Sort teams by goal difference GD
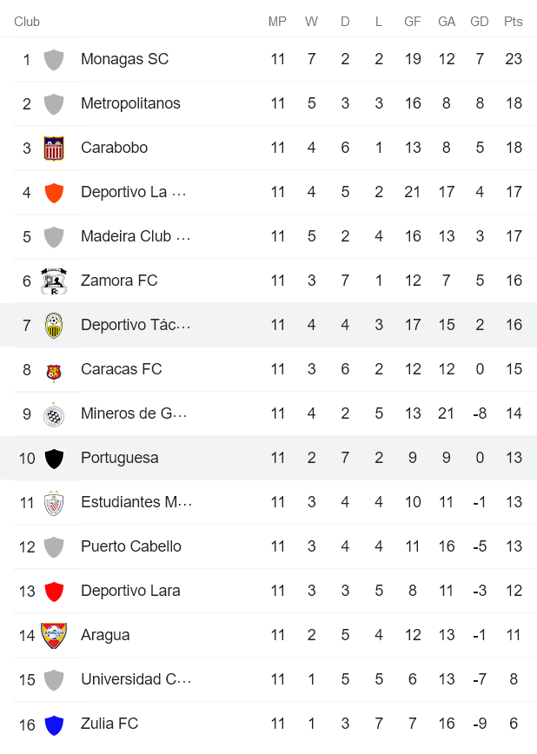This screenshot has width=537, height=754. (x=480, y=21)
